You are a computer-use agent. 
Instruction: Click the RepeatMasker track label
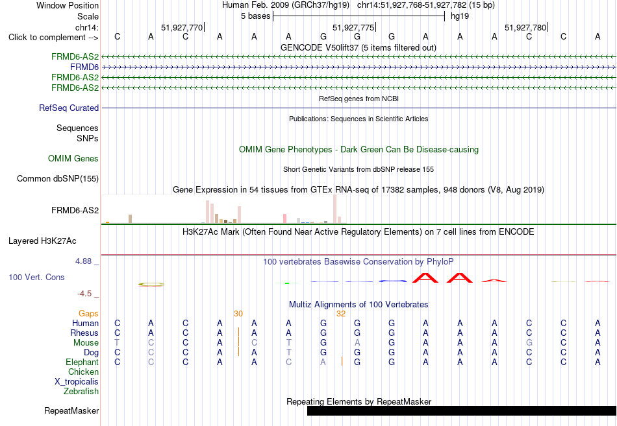(71, 410)
